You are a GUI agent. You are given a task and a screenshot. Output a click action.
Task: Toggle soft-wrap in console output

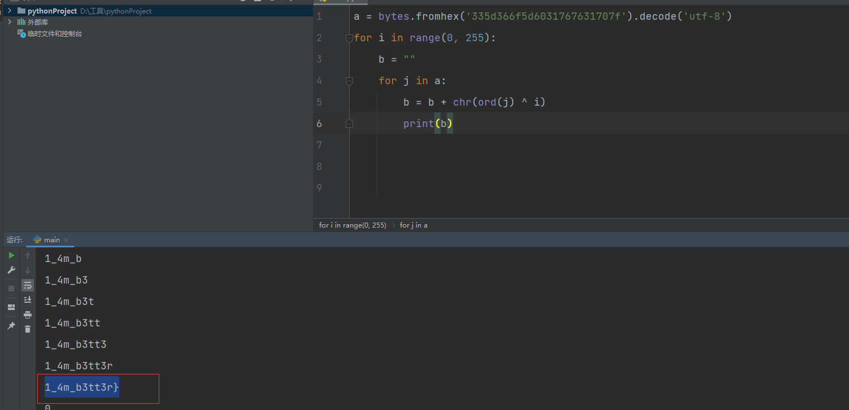(x=28, y=285)
